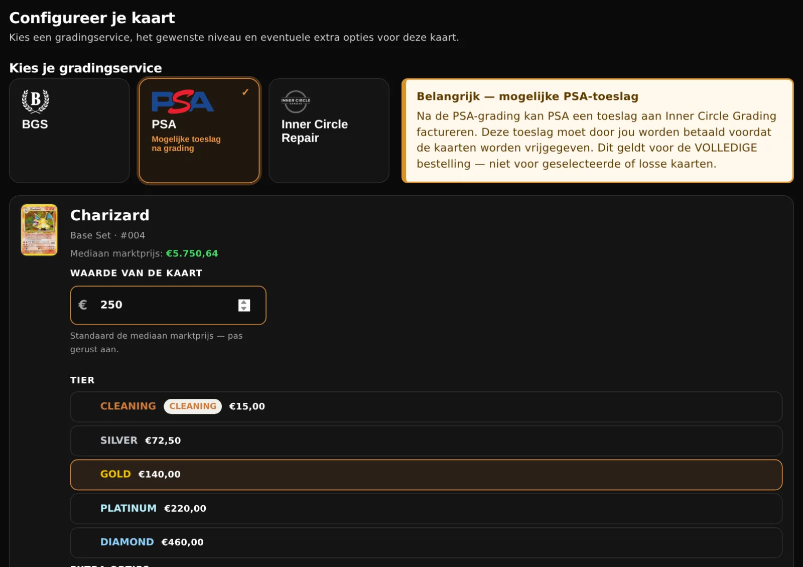
Task: Click the card value field showing 250
Action: coord(168,305)
